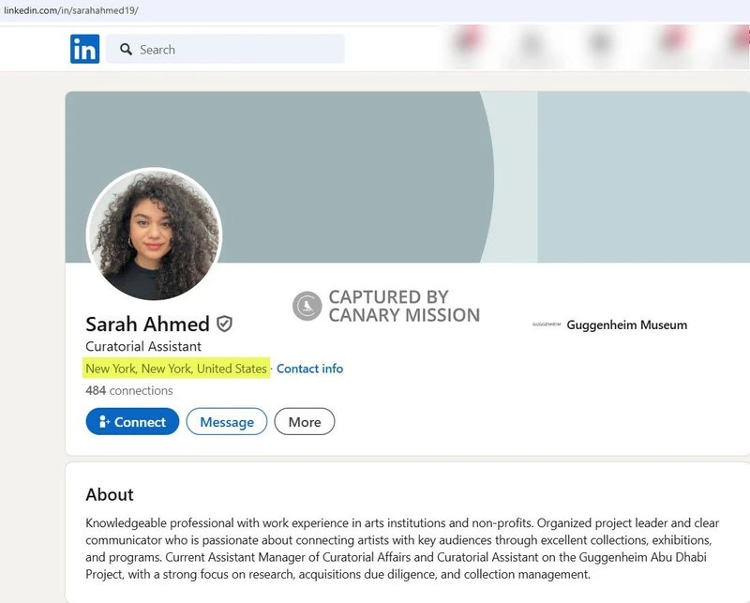Click the verified badge beside Sarah Ahmed

[x=224, y=324]
